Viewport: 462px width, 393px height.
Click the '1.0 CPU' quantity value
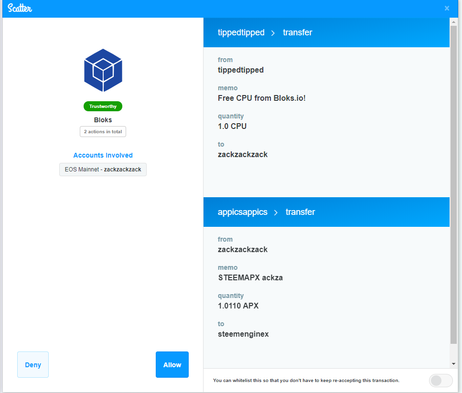pyautogui.click(x=232, y=126)
